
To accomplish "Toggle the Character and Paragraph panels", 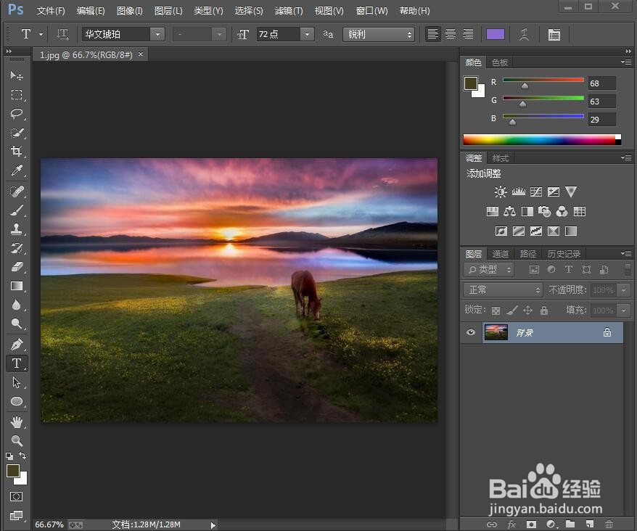I will point(554,35).
